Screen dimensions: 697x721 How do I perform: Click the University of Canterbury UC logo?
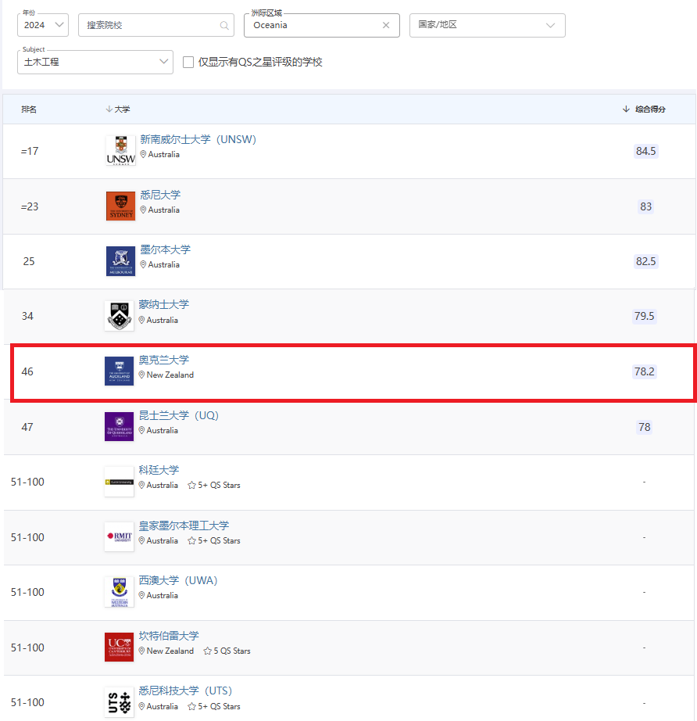[x=120, y=647]
